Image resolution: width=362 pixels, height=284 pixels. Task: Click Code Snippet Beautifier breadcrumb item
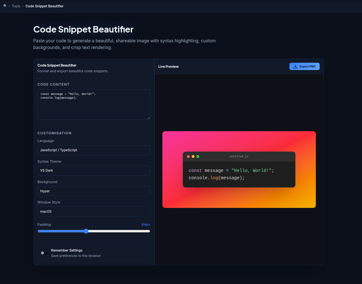click(x=45, y=6)
